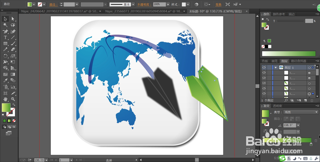Click the 变换 link in control bar
The height and width of the screenshot is (162, 320).
(x=218, y=4)
